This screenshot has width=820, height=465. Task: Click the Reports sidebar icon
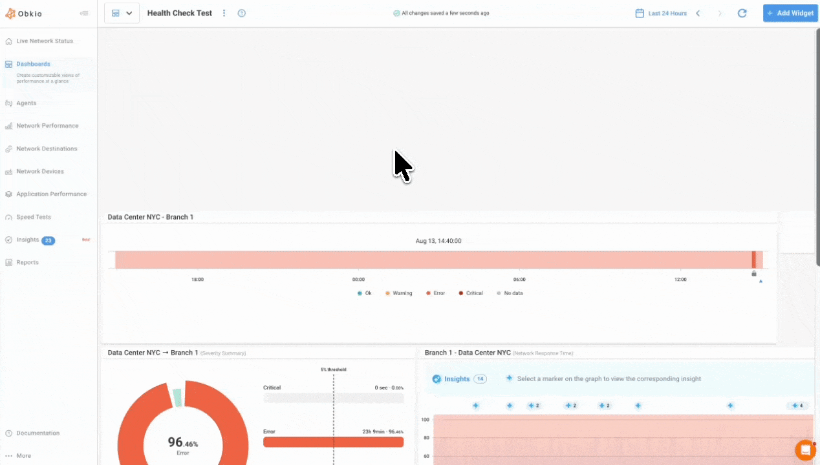coord(9,262)
